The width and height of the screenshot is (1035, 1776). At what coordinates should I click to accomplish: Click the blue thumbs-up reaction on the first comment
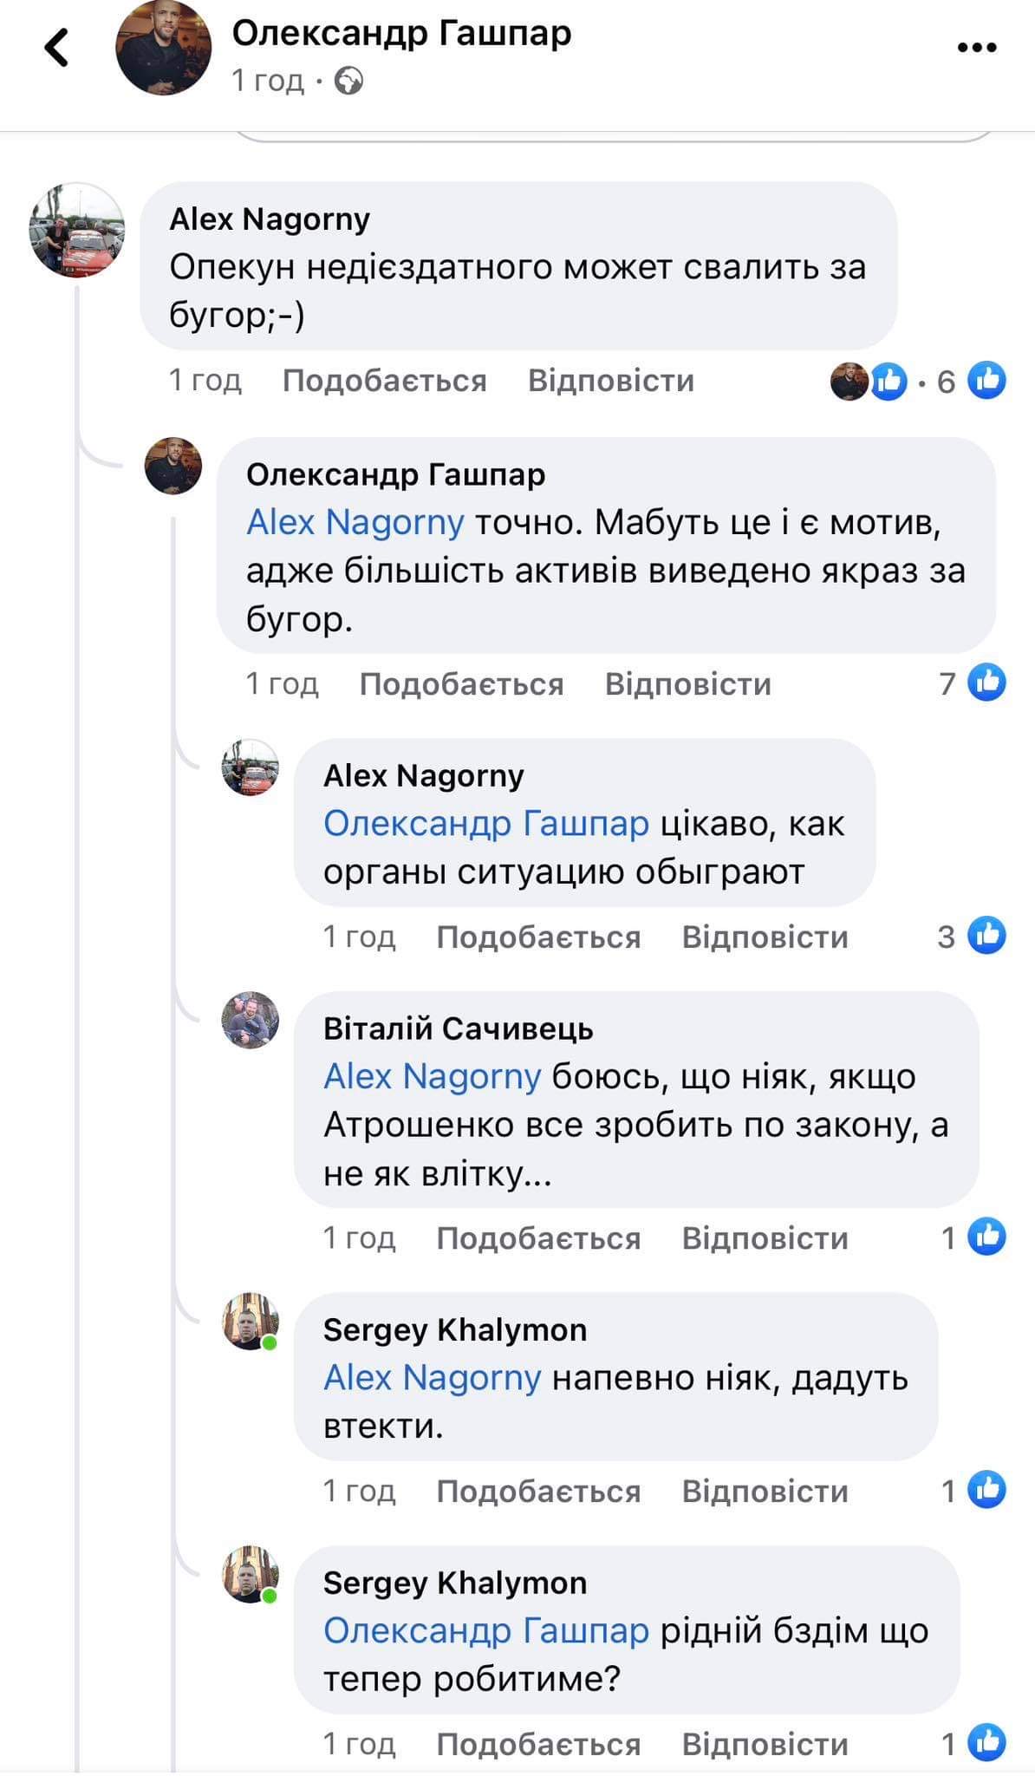pos(987,379)
